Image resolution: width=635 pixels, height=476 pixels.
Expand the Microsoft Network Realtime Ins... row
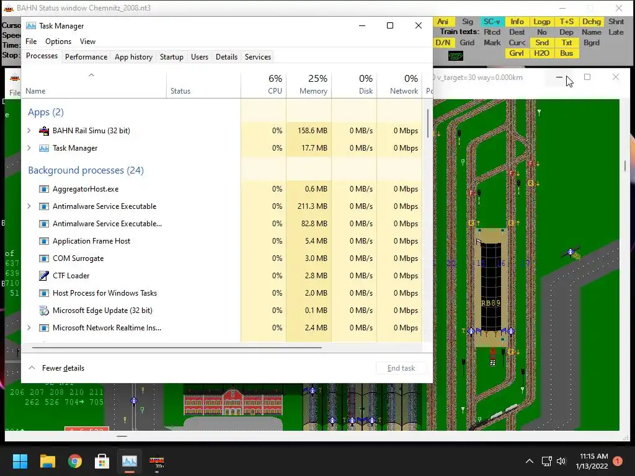click(29, 328)
